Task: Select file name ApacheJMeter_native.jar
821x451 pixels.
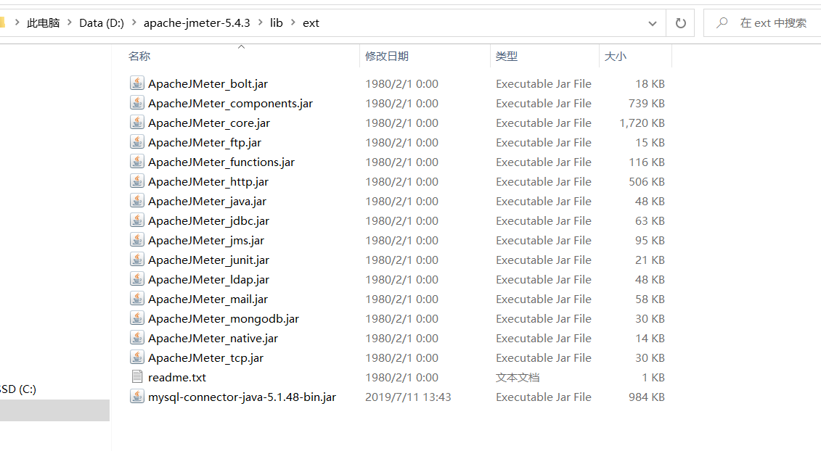Action: coord(213,338)
